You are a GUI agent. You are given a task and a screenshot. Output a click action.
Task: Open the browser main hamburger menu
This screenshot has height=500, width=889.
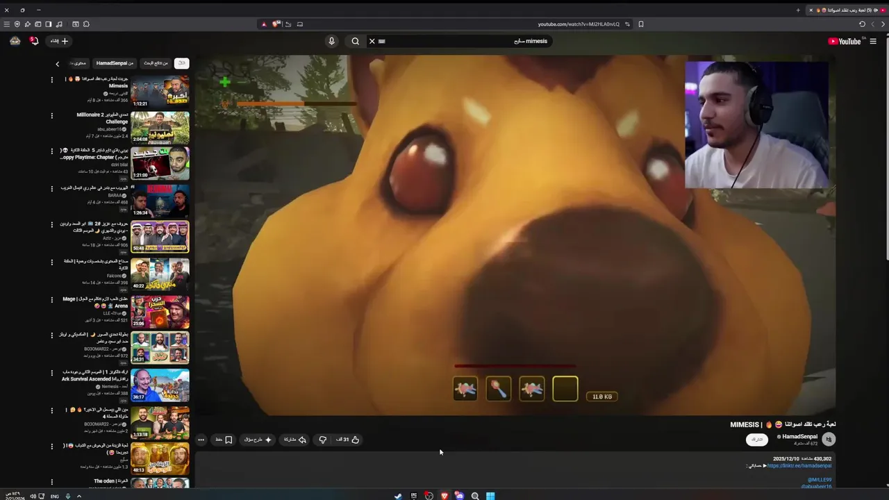(6, 24)
